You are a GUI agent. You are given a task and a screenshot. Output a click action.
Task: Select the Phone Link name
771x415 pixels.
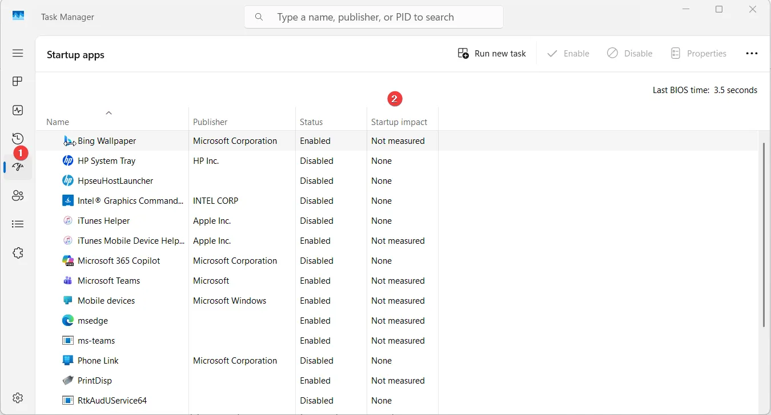coord(98,361)
